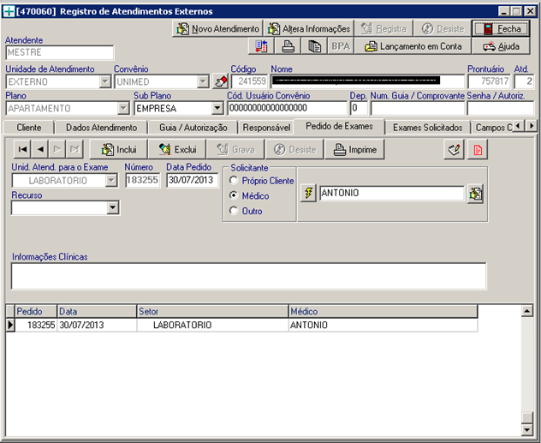Click Altera Informações button
The image size is (541, 443).
pos(309,28)
